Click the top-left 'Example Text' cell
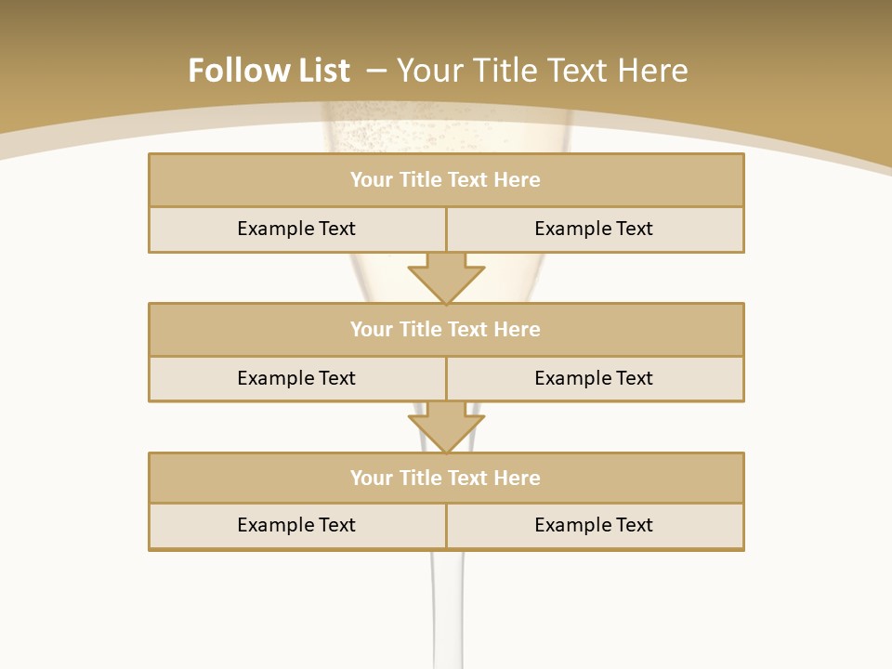This screenshot has width=892, height=669. [x=296, y=230]
